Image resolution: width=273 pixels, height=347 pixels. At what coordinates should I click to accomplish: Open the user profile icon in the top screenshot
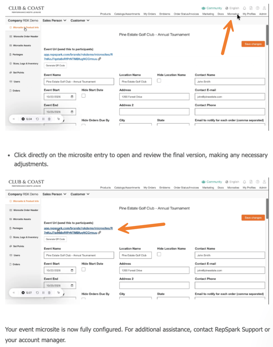pos(264,8)
